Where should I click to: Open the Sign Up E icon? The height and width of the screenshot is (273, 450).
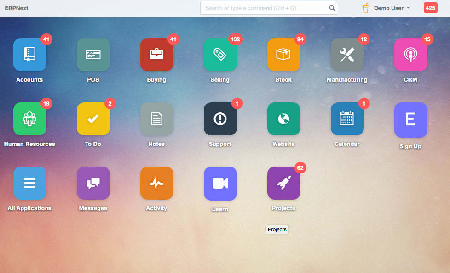point(411,120)
